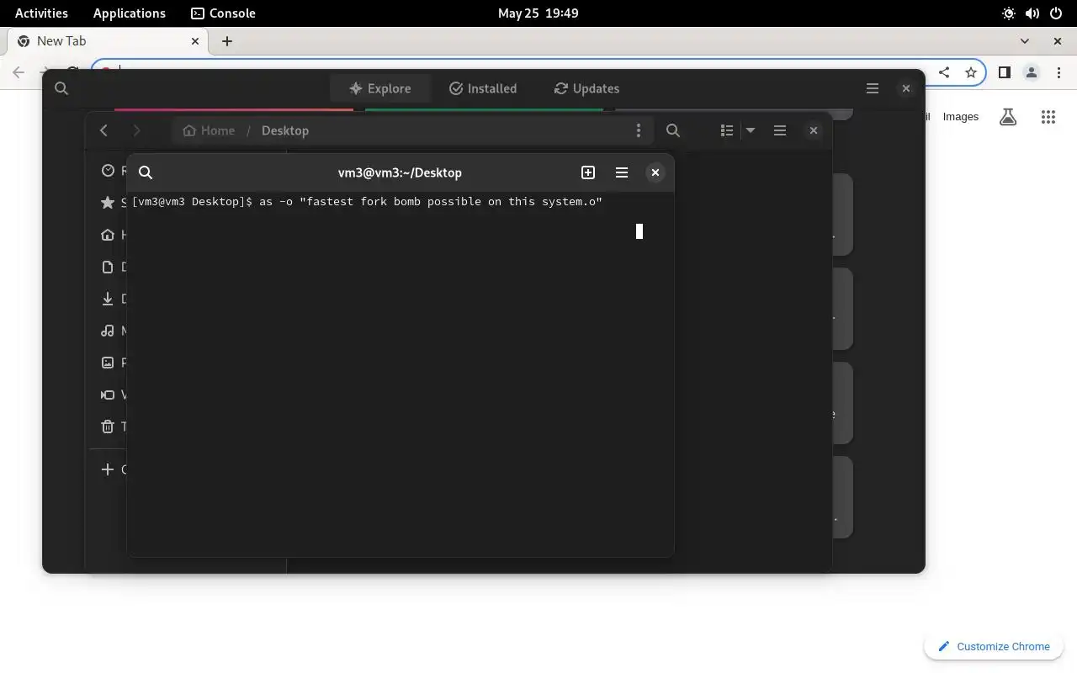Open the Search Labs flask icon
Image resolution: width=1077 pixels, height=673 pixels.
click(1008, 117)
